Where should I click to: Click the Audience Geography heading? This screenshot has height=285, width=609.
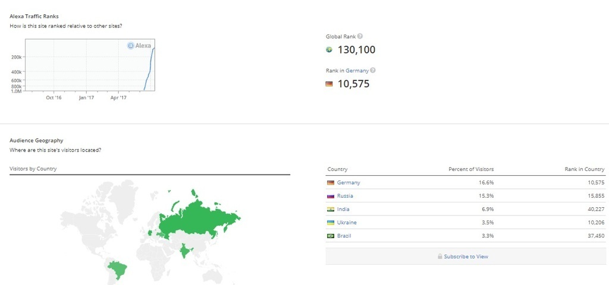[x=36, y=140]
